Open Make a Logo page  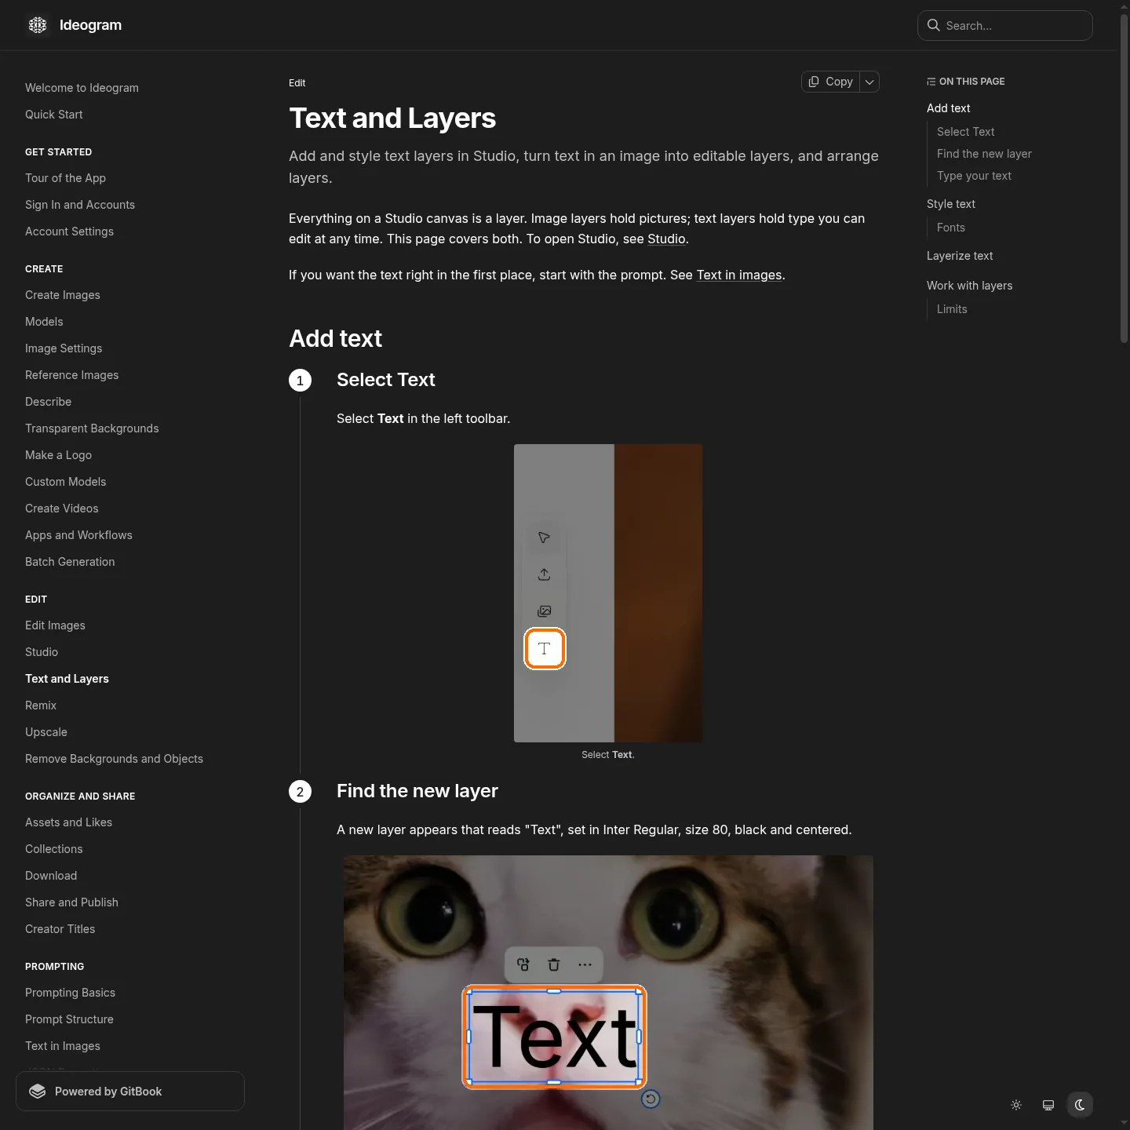[58, 455]
